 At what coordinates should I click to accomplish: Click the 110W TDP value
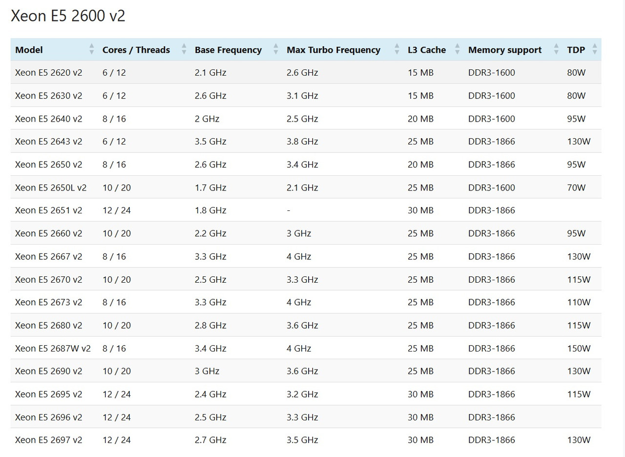point(579,302)
